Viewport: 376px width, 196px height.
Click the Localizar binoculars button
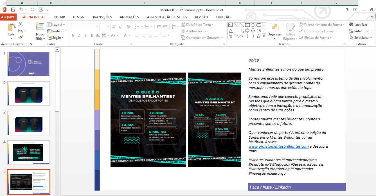(358, 25)
